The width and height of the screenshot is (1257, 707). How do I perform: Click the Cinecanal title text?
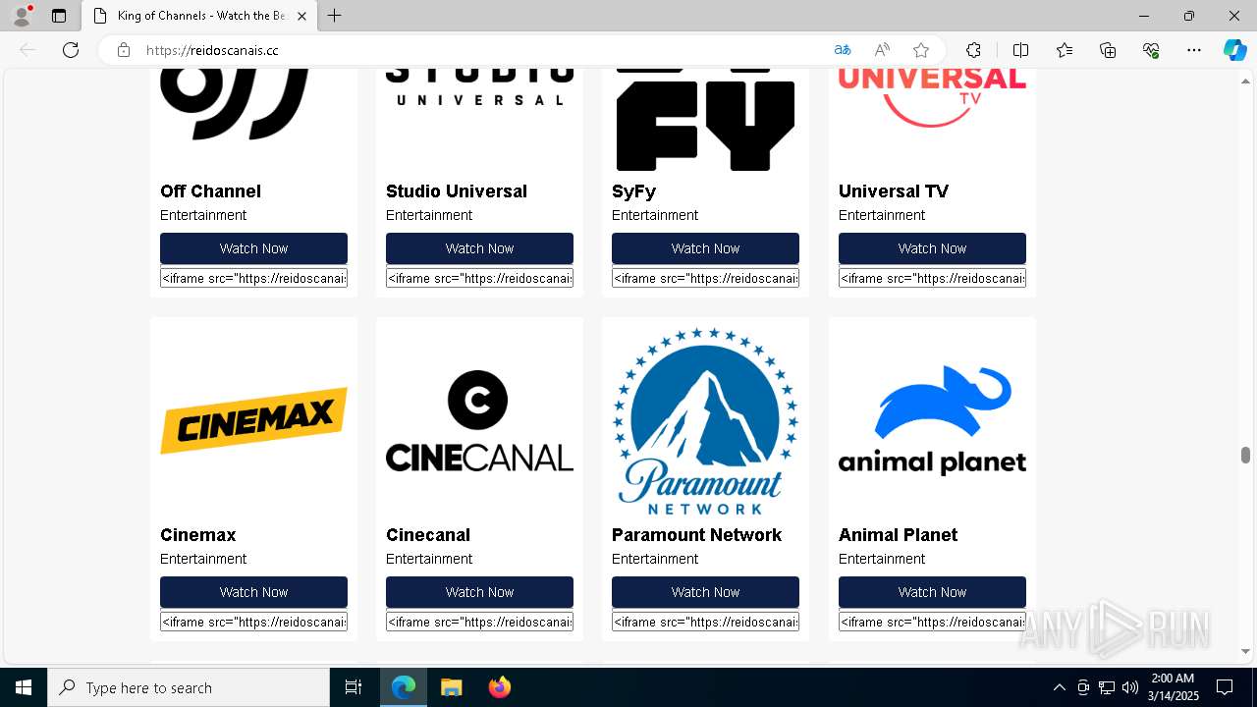pyautogui.click(x=428, y=535)
